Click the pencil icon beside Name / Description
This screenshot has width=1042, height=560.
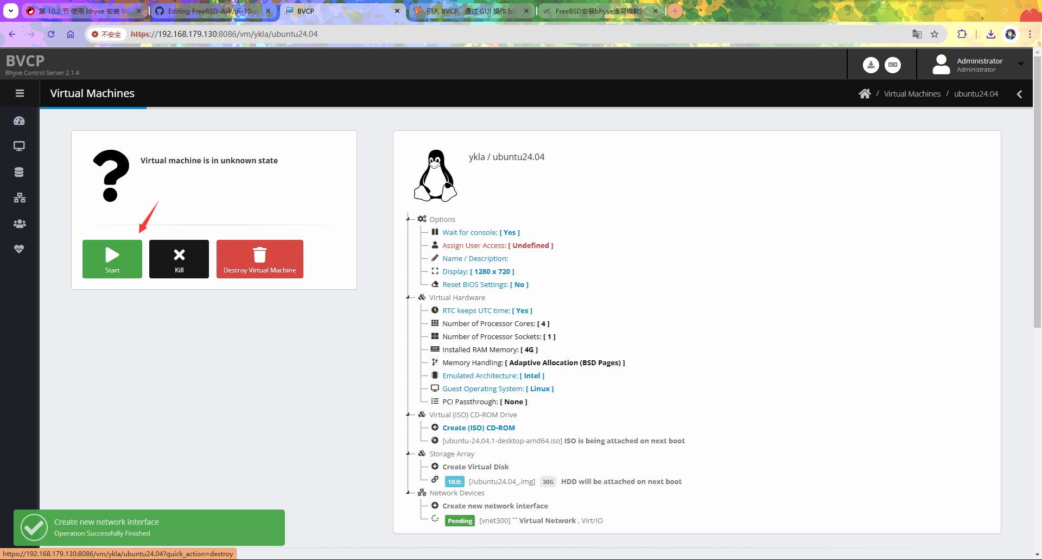click(x=435, y=258)
